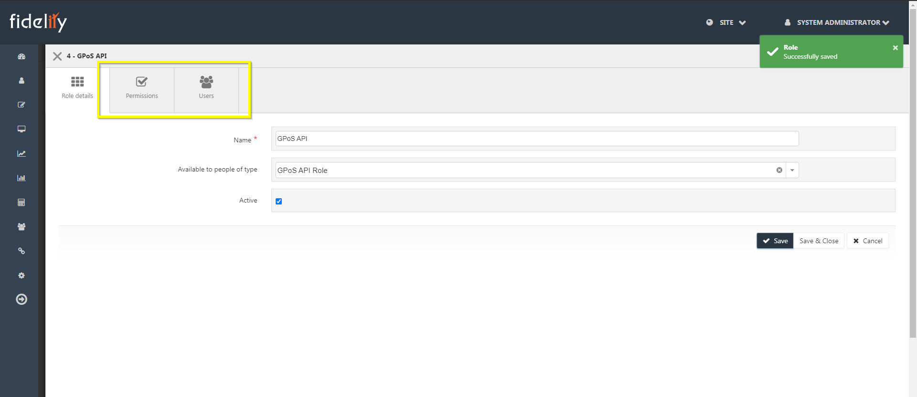This screenshot has height=397, width=917.
Task: Open the edit pencil sidebar icon
Action: [21, 105]
